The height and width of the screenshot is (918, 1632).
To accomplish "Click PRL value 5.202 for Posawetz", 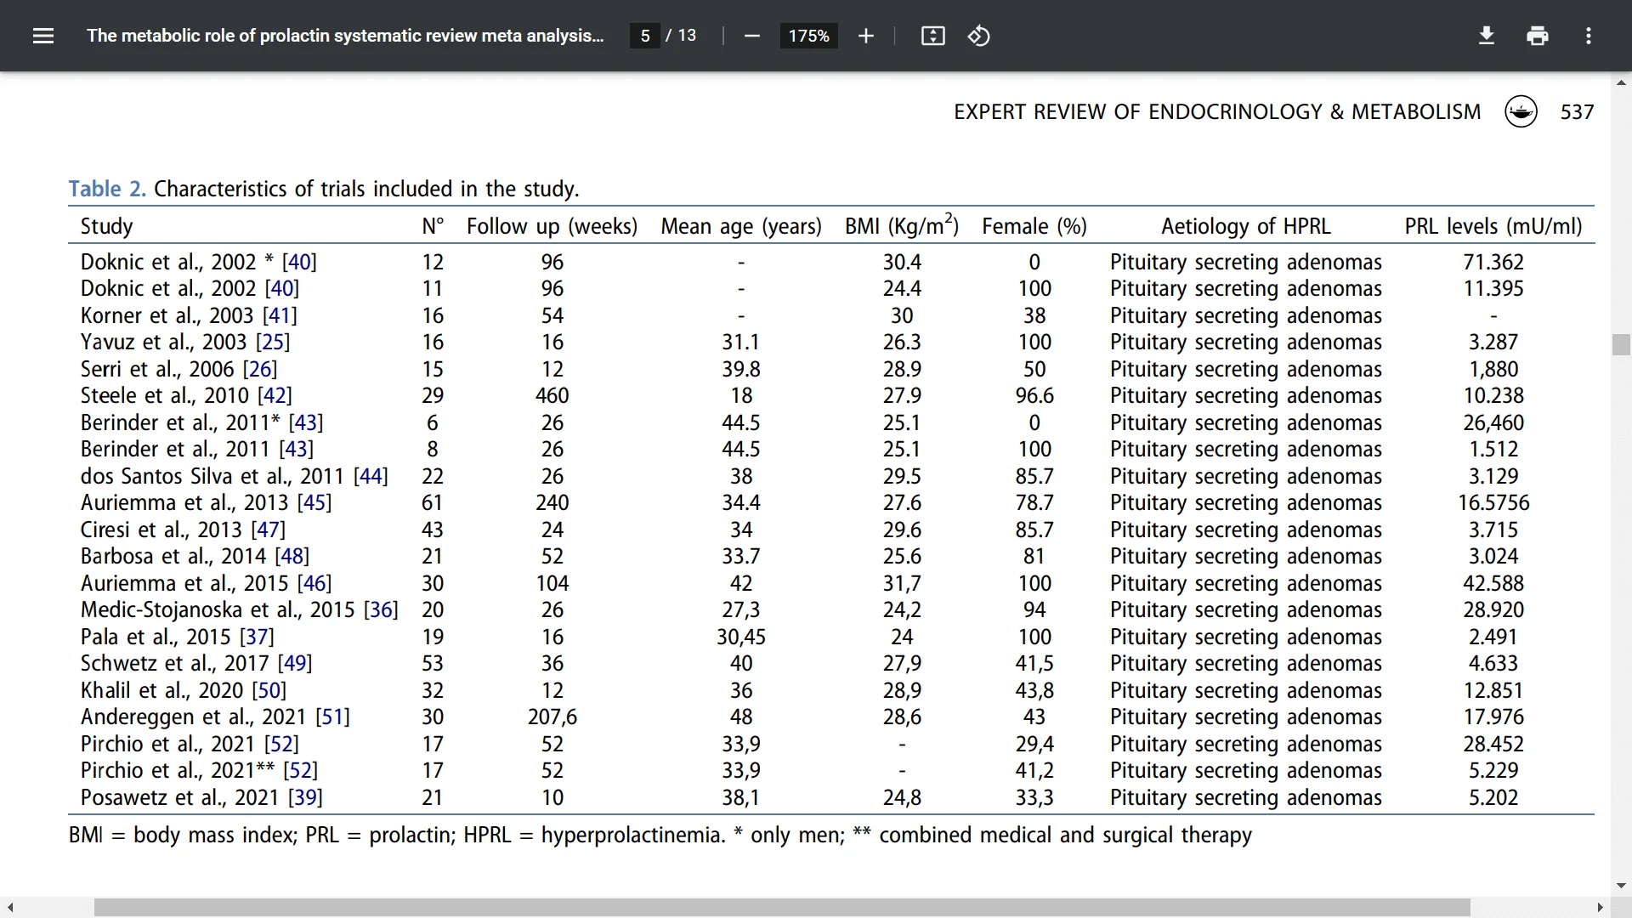I will 1493,797.
